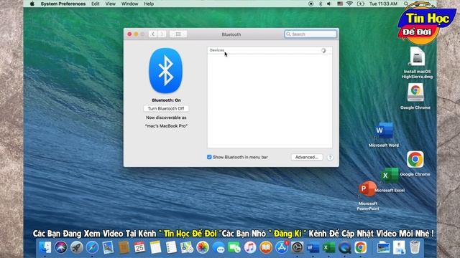Click Bluetooth status icon in menu bar
The image size is (460, 258).
pyautogui.click(x=321, y=4)
